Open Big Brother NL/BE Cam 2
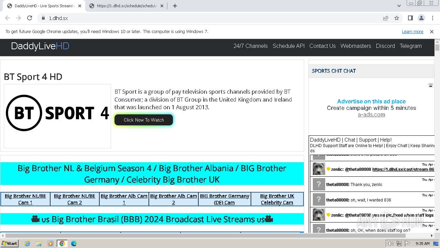This screenshot has width=440, height=248. coord(75,199)
